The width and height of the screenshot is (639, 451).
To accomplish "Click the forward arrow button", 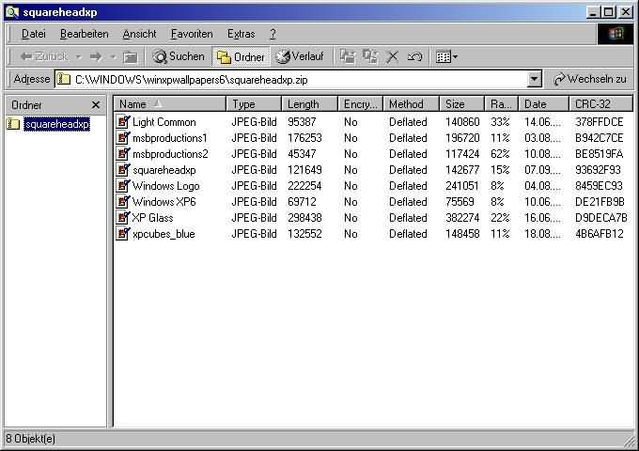I will tap(96, 56).
